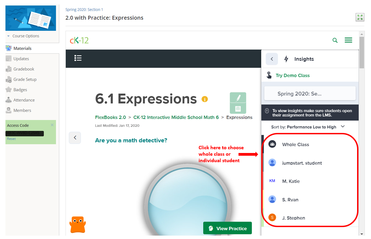Open the Spring 2020 class selector

(x=310, y=93)
